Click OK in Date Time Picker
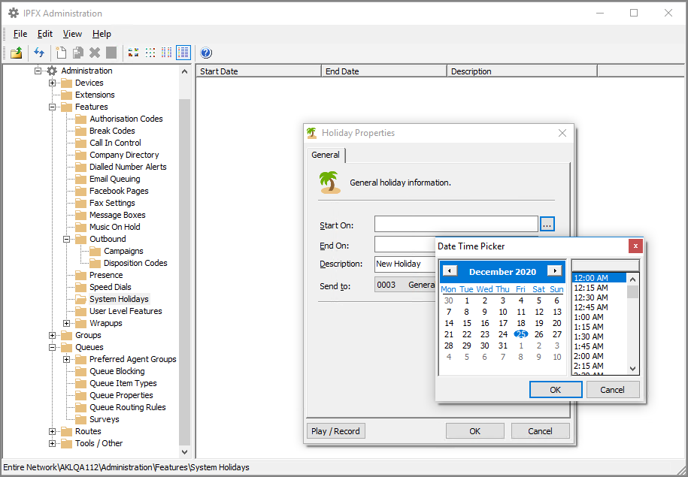The width and height of the screenshot is (688, 477). tap(556, 390)
